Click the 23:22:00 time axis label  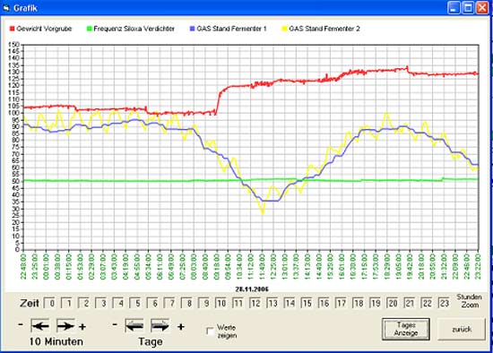click(478, 267)
